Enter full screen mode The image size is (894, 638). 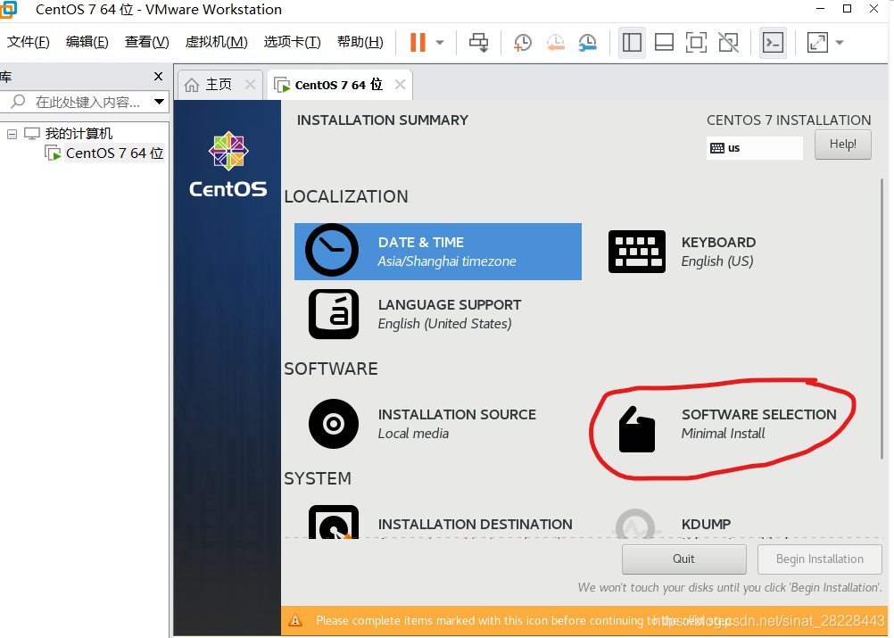696,42
